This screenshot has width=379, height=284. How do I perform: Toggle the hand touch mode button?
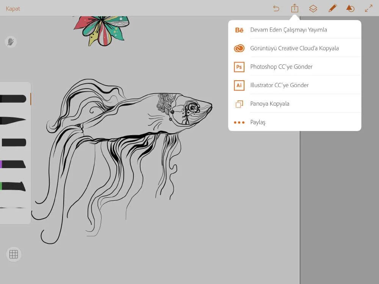point(11,42)
